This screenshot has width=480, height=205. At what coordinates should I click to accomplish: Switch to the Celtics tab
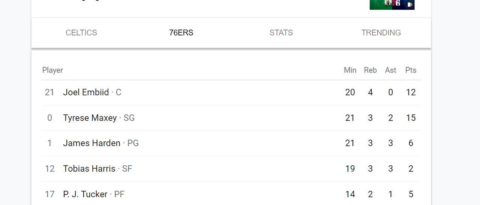[x=81, y=33]
